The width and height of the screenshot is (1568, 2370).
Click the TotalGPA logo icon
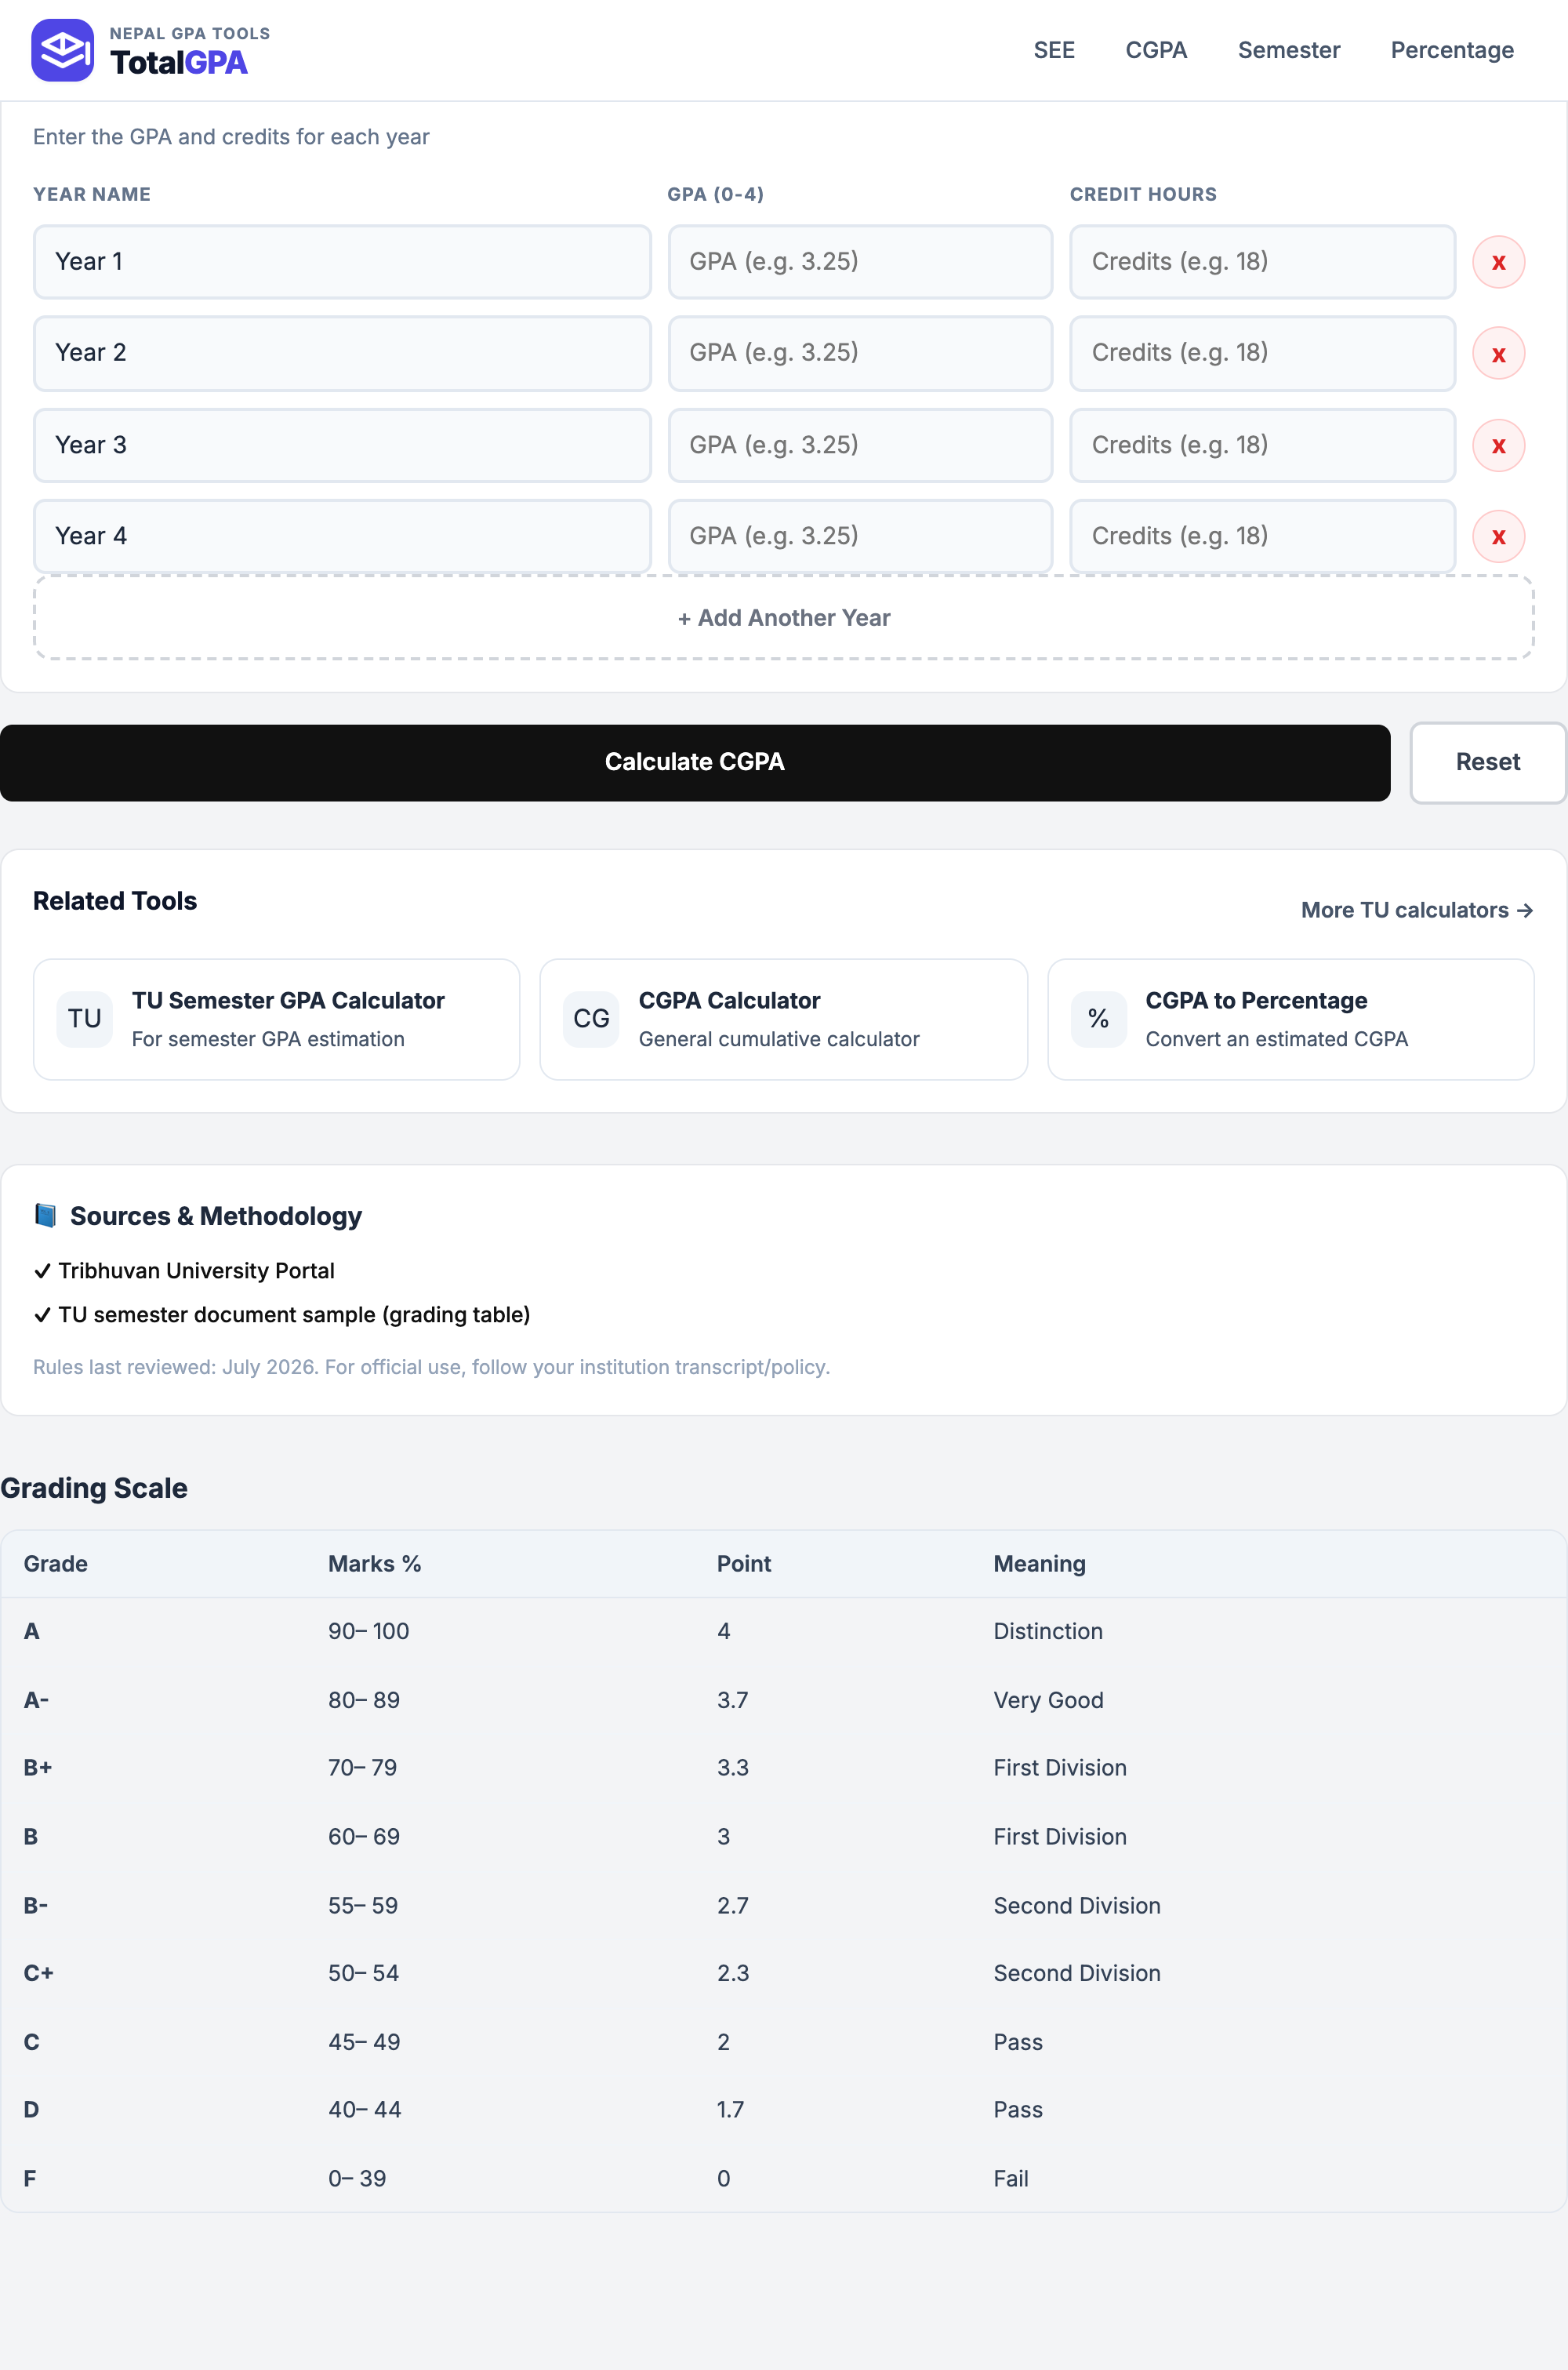tap(62, 50)
